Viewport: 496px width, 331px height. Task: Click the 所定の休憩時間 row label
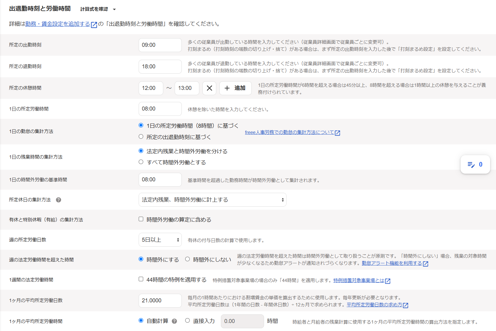click(x=25, y=88)
